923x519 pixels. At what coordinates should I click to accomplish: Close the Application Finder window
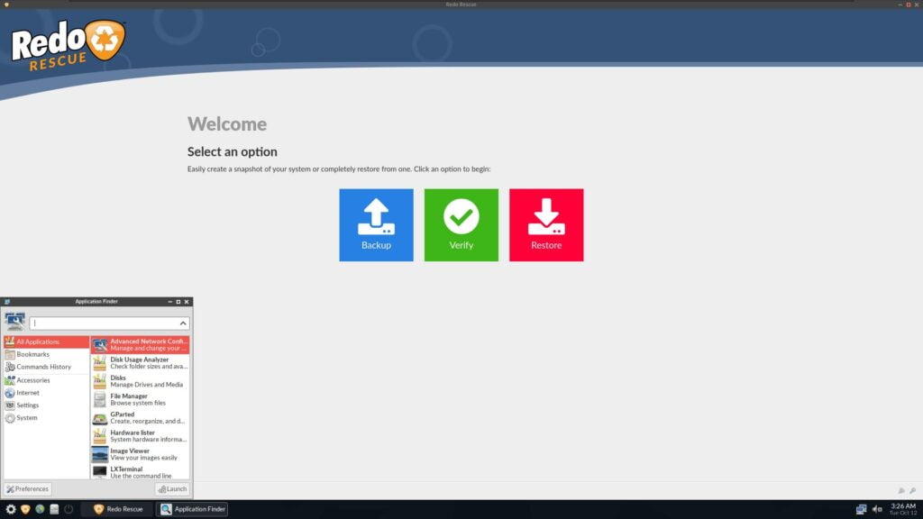coord(187,302)
